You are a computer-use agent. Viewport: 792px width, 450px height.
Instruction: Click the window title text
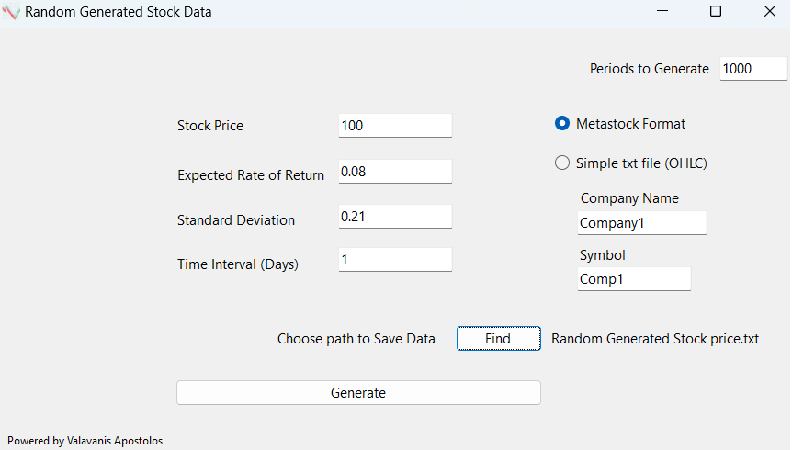click(118, 13)
